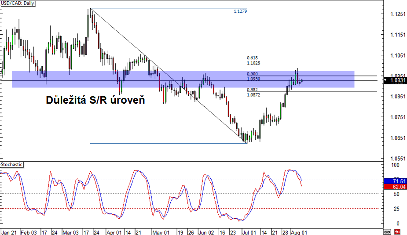Click the link-charts chain icon
This screenshot has width=407, height=235.
[387, 231]
